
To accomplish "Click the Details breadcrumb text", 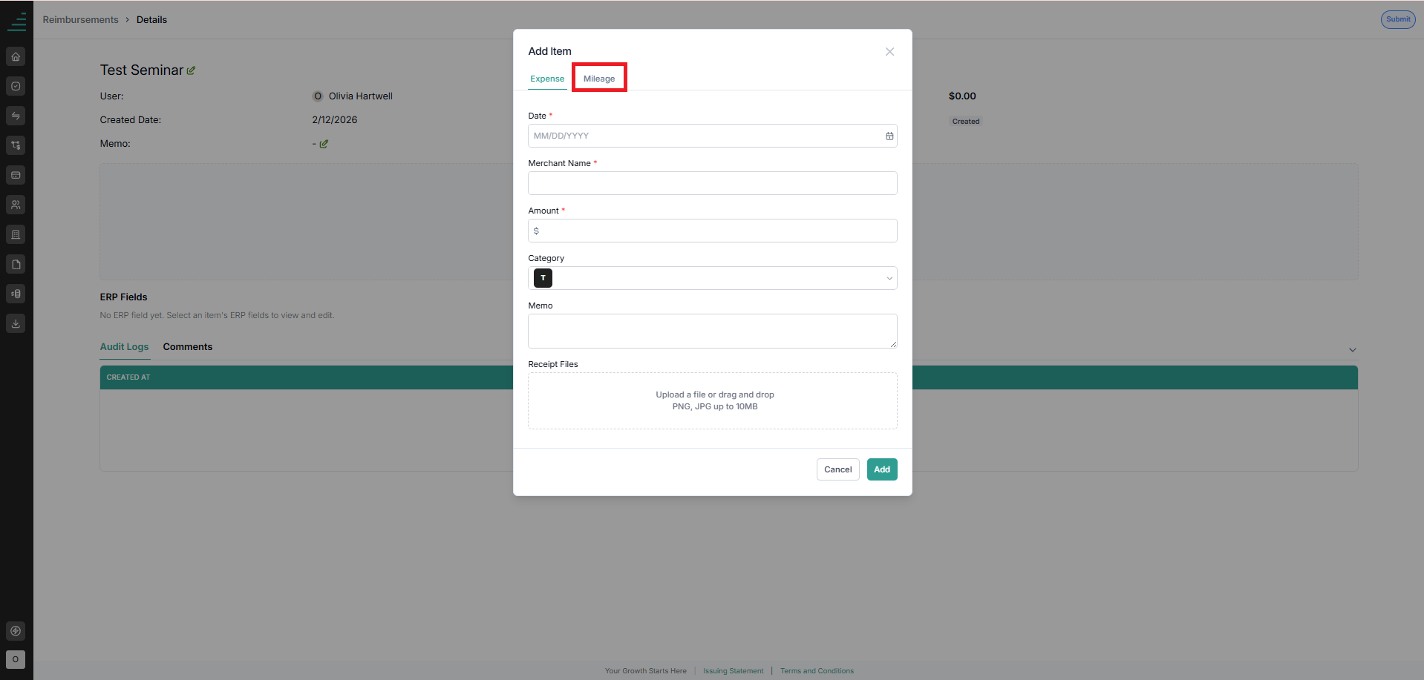I will 151,20.
